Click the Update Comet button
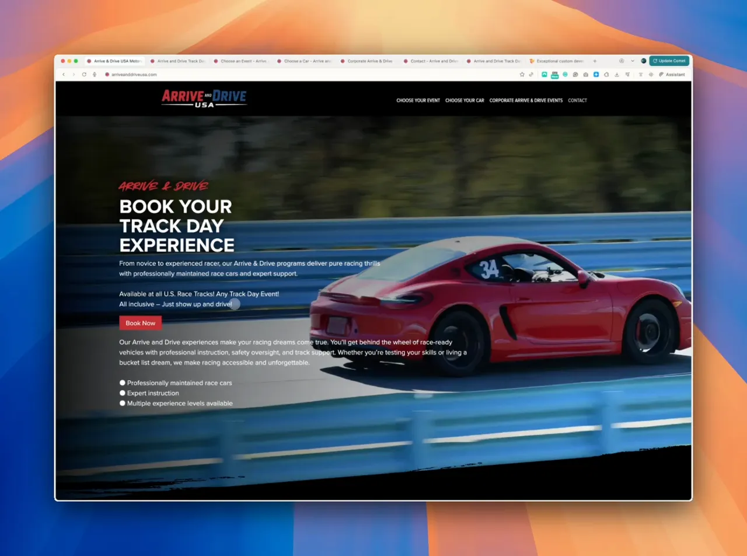 [x=669, y=61]
